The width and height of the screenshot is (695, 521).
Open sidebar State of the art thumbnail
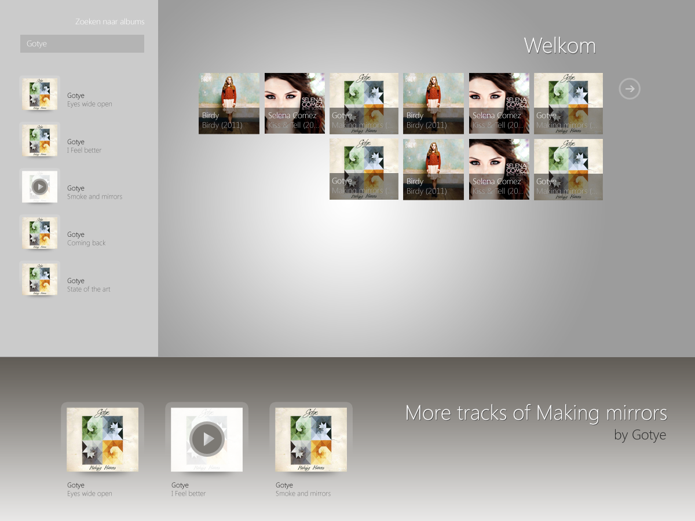coord(39,279)
